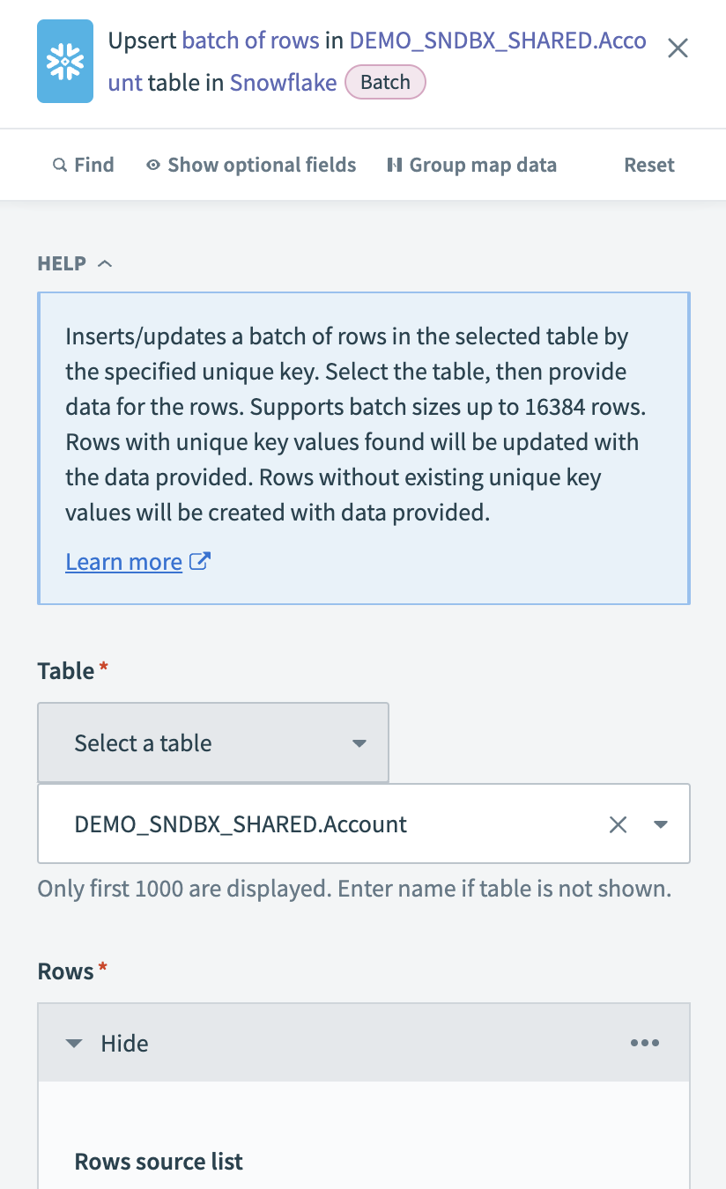Click the Reset button

pos(649,165)
